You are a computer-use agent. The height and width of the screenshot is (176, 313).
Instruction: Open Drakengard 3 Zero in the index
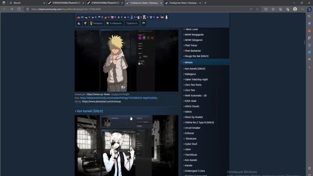tap(195, 171)
